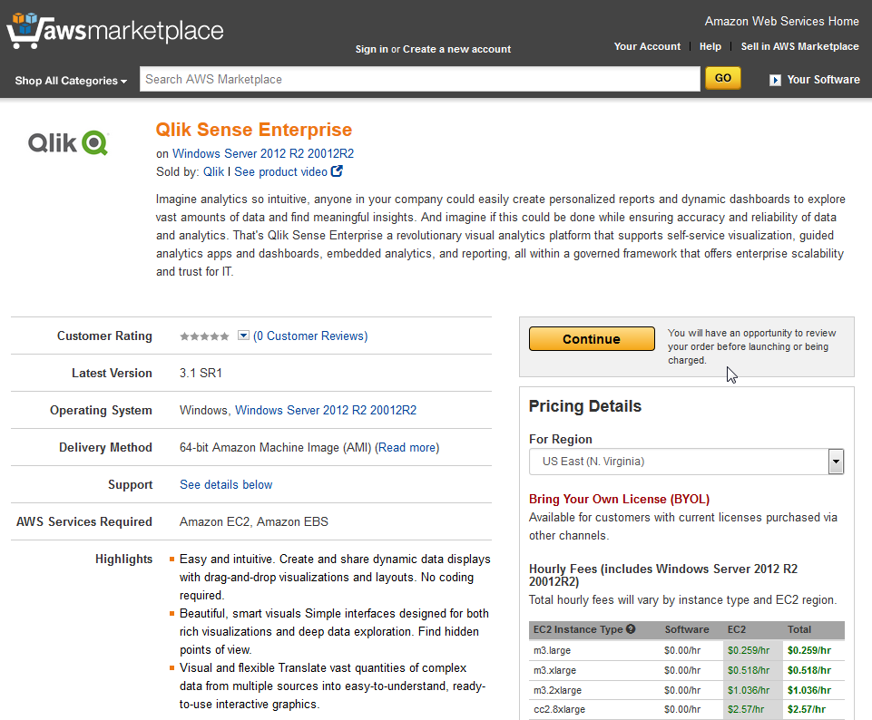The image size is (872, 720).
Task: Click See product video link
Action: 281,171
